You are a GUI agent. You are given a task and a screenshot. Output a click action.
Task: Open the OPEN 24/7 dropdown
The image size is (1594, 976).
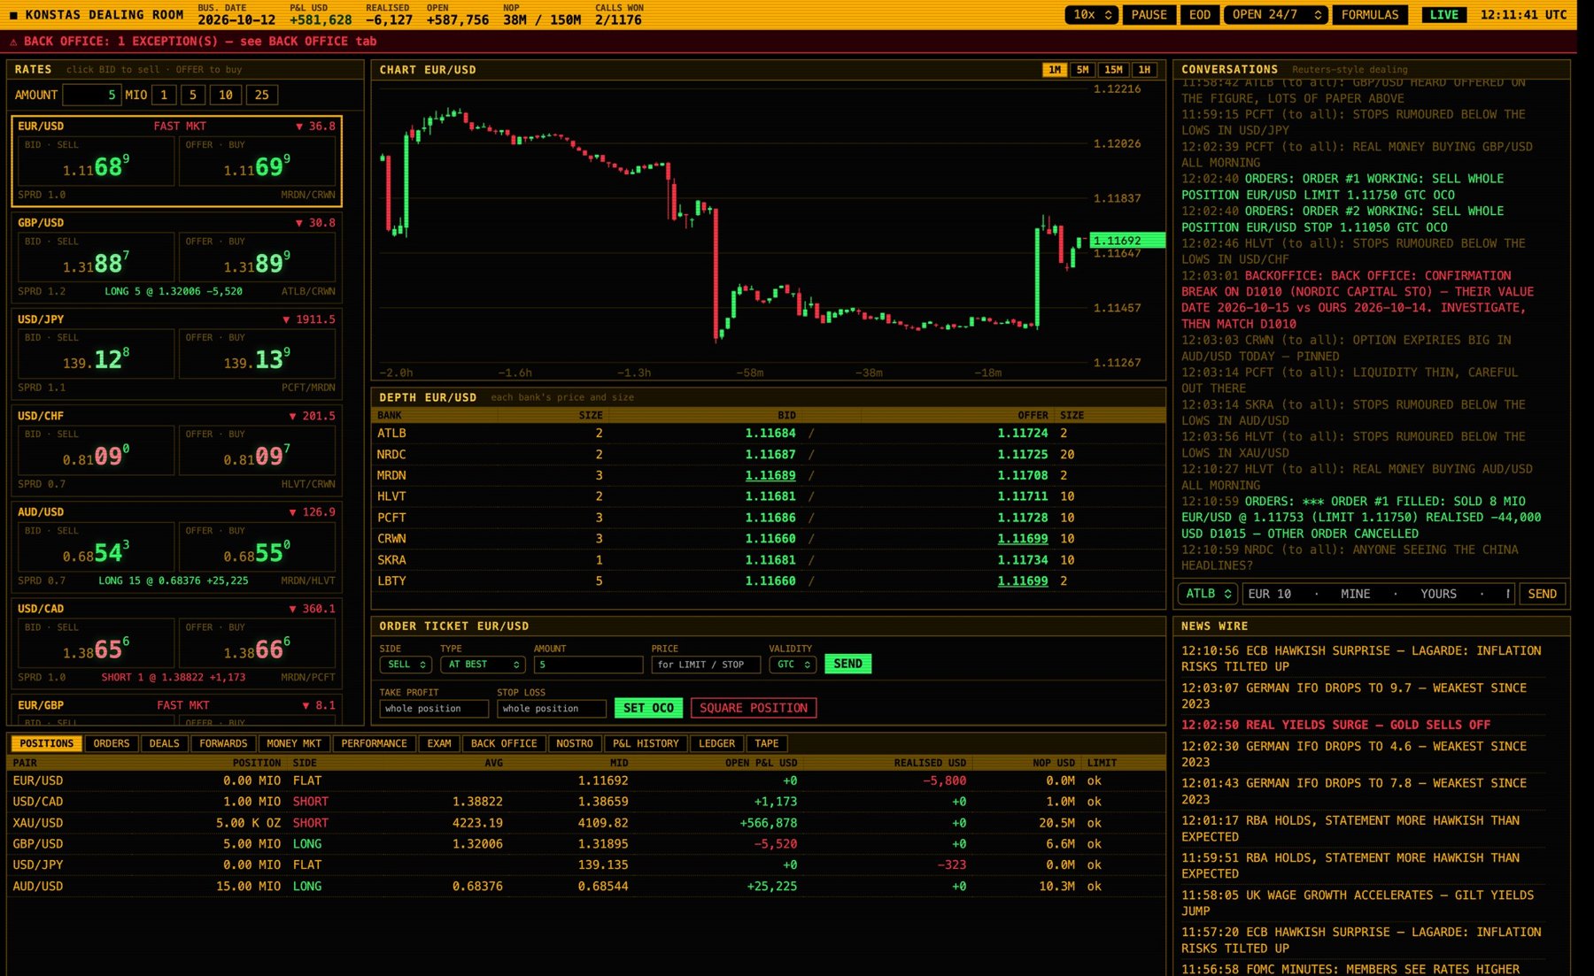1275,15
